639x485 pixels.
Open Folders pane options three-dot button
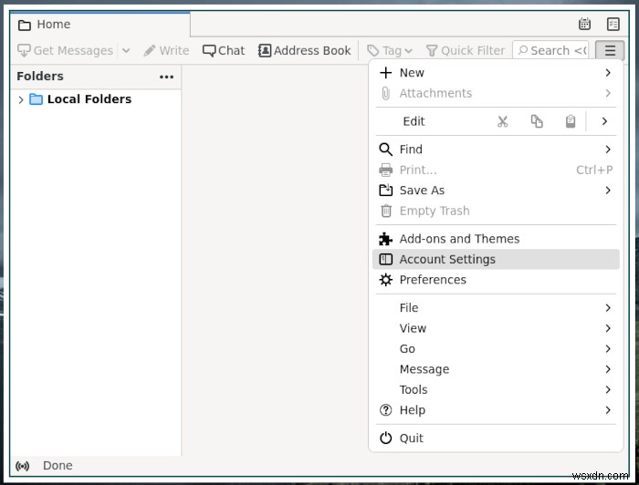(166, 77)
